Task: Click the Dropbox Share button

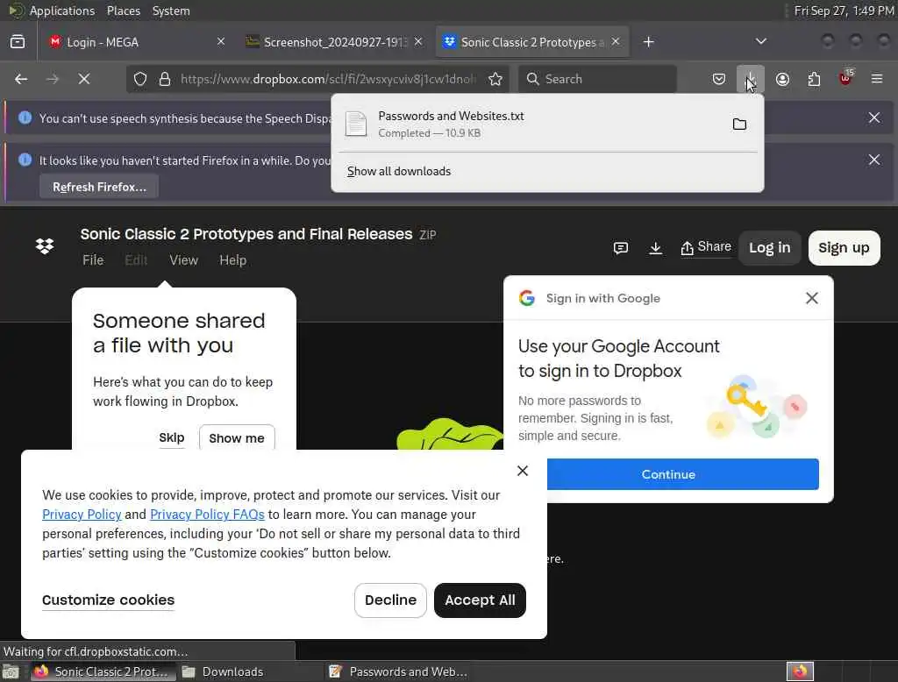Action: (x=706, y=247)
